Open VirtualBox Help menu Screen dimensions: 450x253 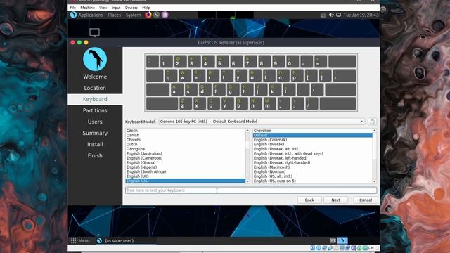click(146, 8)
